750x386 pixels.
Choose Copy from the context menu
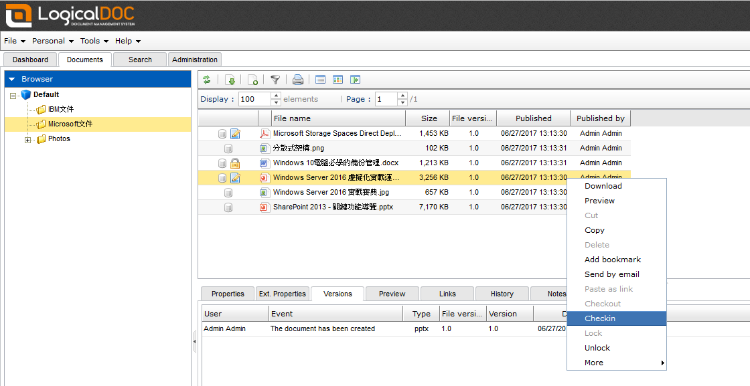(617, 230)
